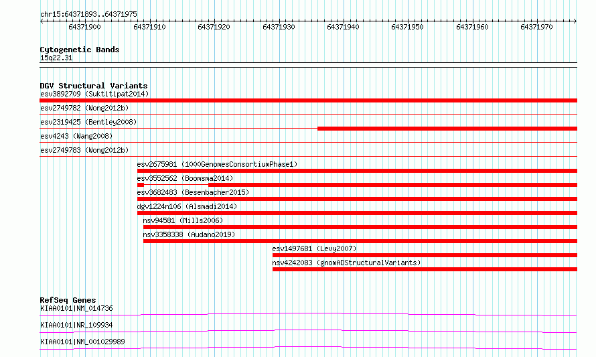
Task: Open variant esv4243 (Wang2008) label
Action: [x=76, y=136]
